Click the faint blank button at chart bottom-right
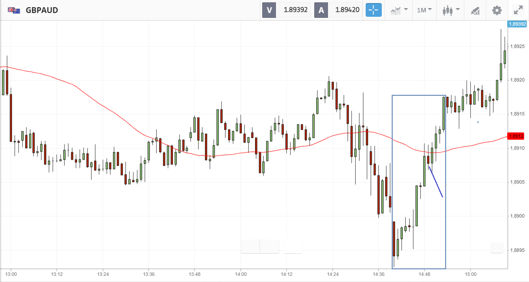Screen dimensions: 529x282 coord(497,247)
